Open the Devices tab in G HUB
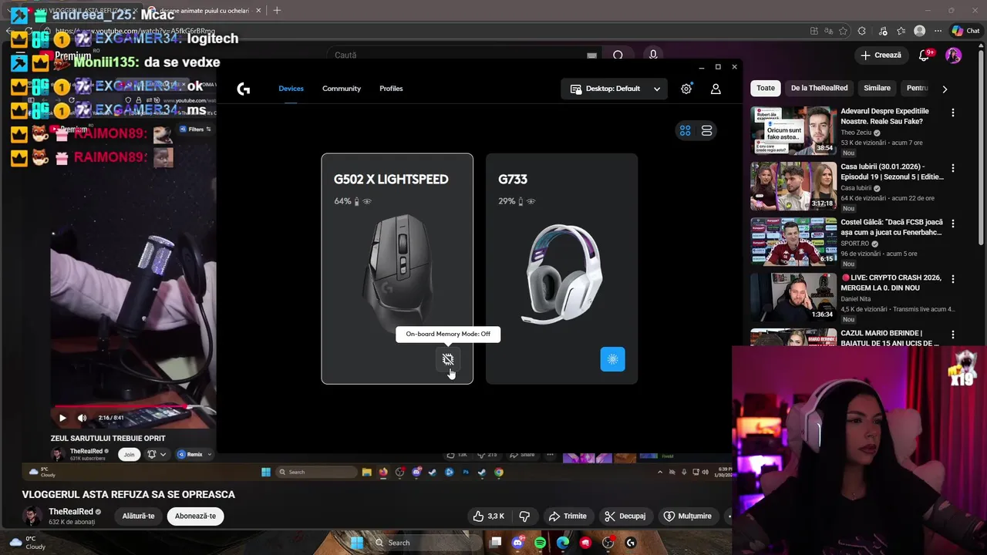Image resolution: width=987 pixels, height=555 pixels. [x=291, y=89]
